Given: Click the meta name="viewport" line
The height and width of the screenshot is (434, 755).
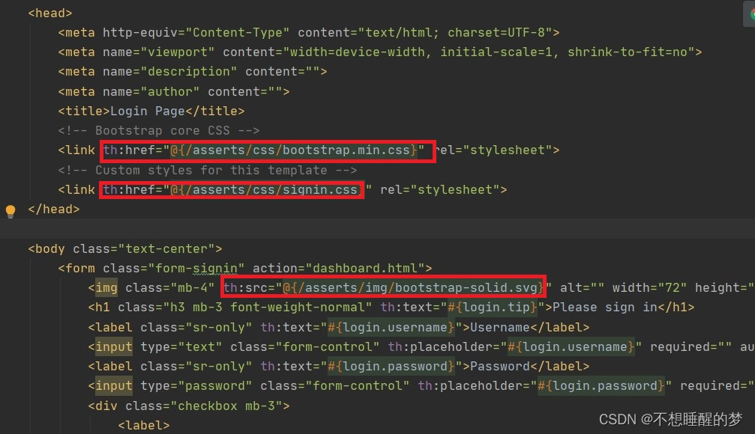Looking at the screenshot, I should (x=380, y=52).
